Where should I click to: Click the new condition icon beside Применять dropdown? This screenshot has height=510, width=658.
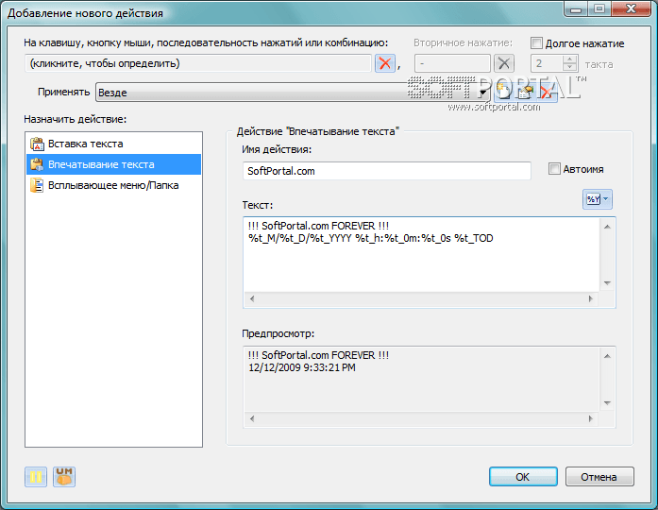click(x=503, y=92)
